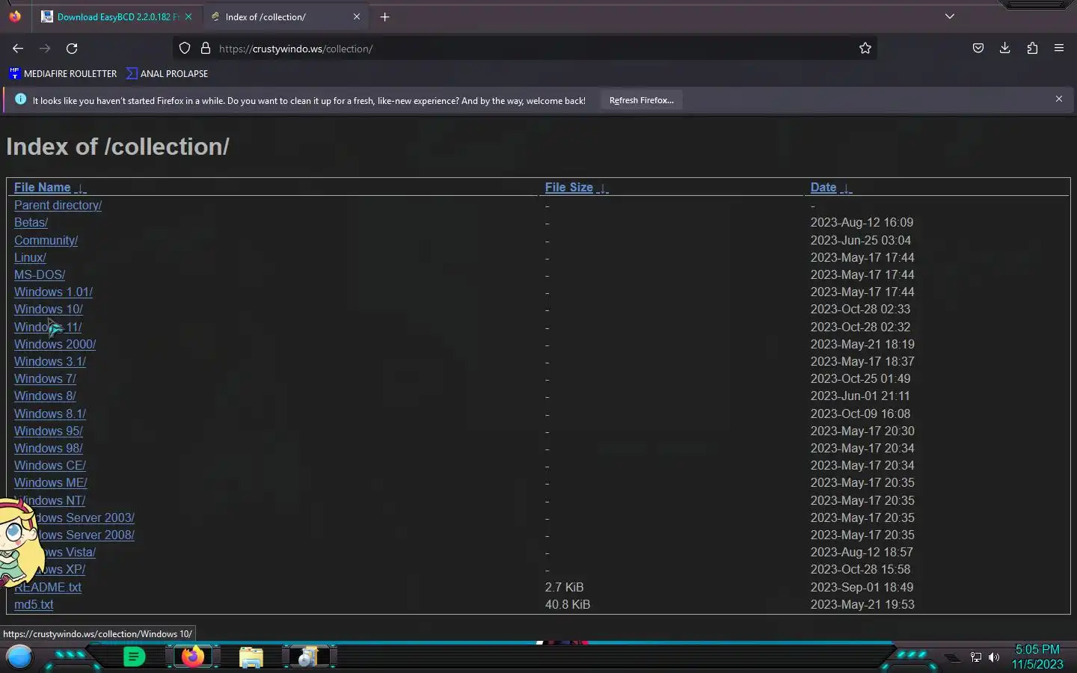Click the 2.7 KiB file size
Screen dimensions: 1077x673
(x=564, y=587)
